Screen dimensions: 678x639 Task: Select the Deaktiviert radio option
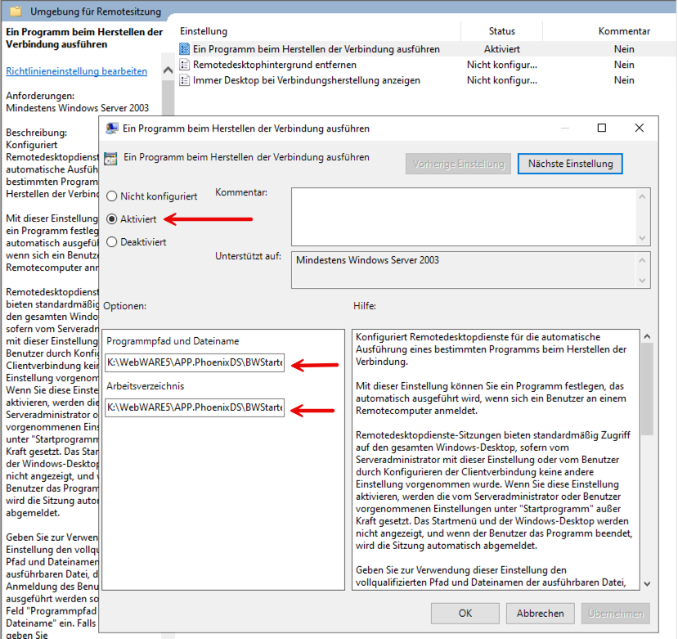tap(111, 242)
